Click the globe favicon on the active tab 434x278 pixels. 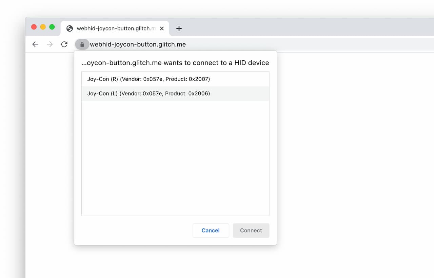click(x=70, y=28)
